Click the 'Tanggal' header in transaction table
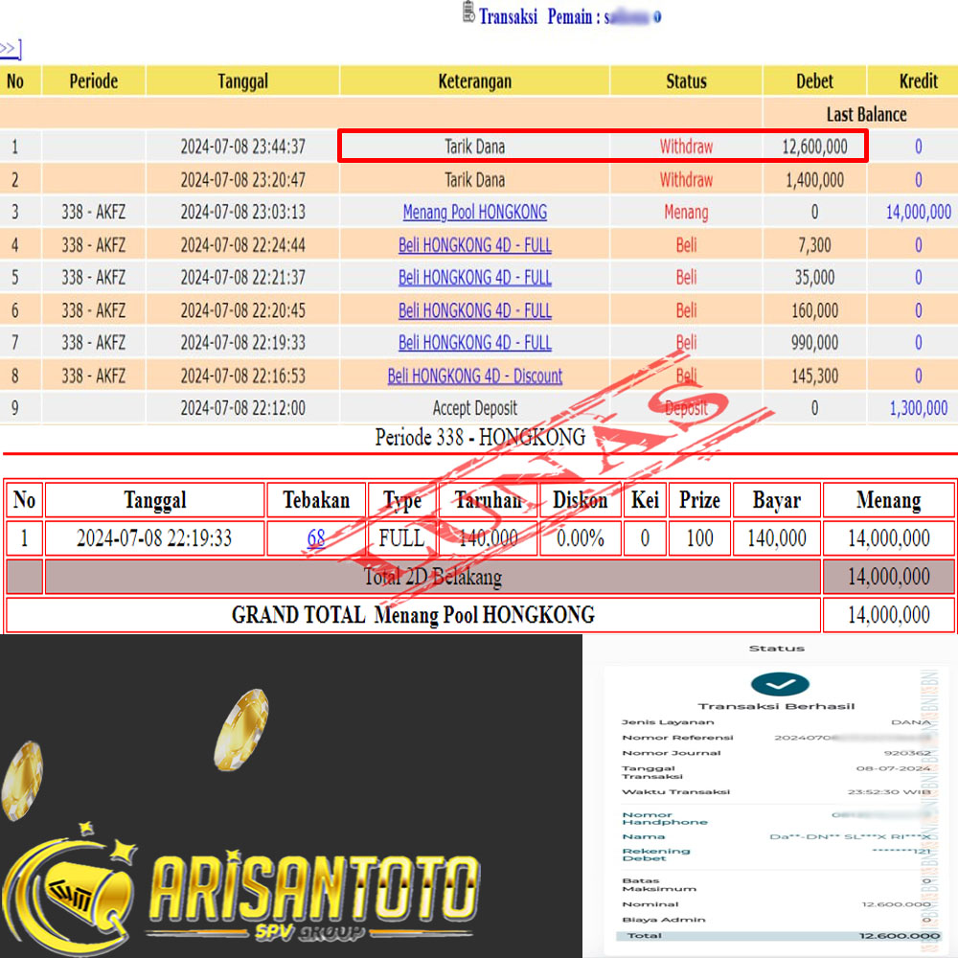This screenshot has width=958, height=958. pyautogui.click(x=242, y=81)
